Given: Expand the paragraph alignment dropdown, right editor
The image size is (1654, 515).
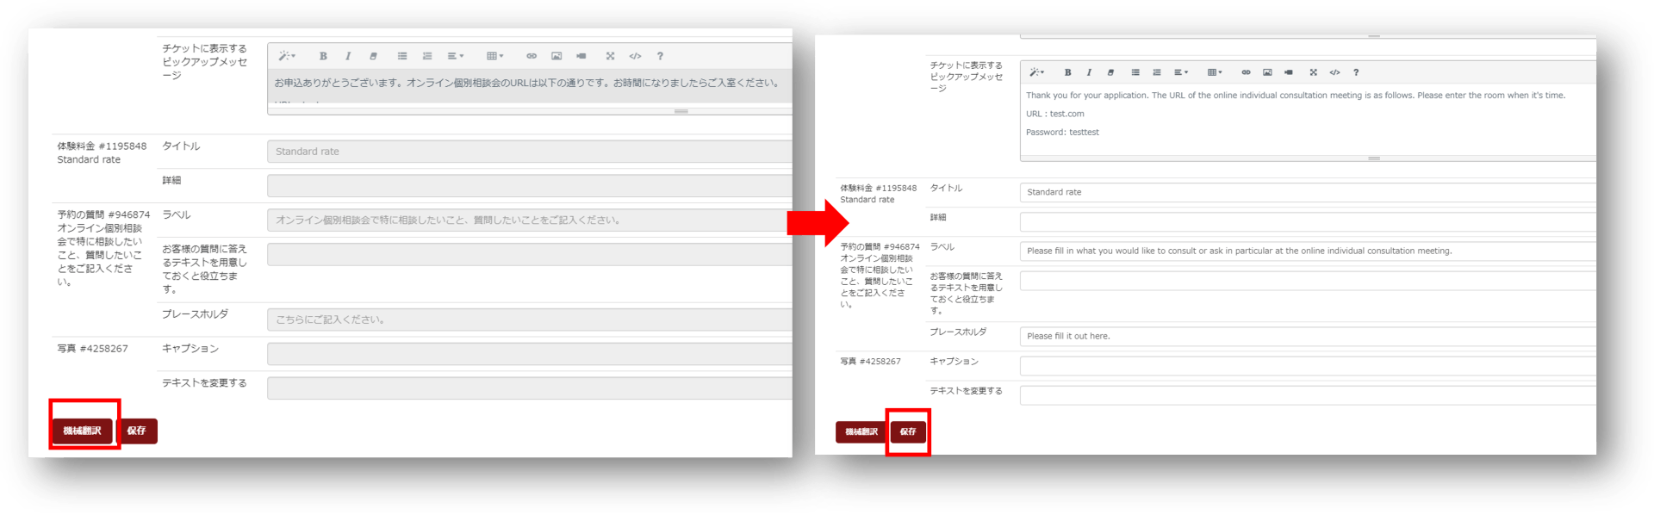Looking at the screenshot, I should [1181, 72].
